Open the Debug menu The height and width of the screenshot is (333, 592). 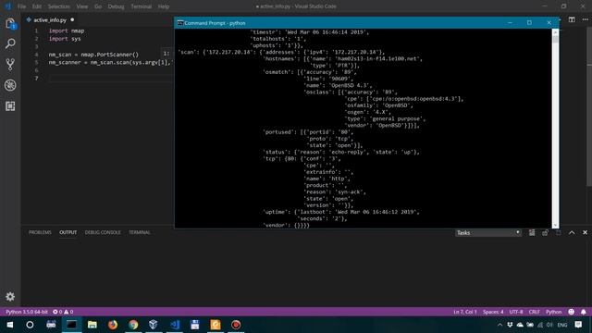[x=116, y=6]
